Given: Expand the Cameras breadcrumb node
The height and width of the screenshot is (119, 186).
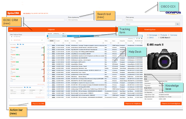Looking at the screenshot, I should tap(169, 35).
